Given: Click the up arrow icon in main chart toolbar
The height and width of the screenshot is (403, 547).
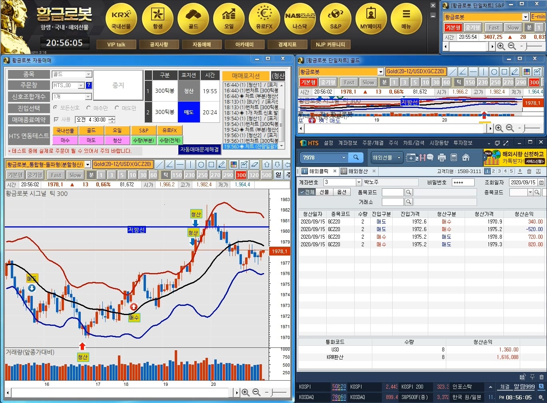Looking at the screenshot, I should click(267, 164).
